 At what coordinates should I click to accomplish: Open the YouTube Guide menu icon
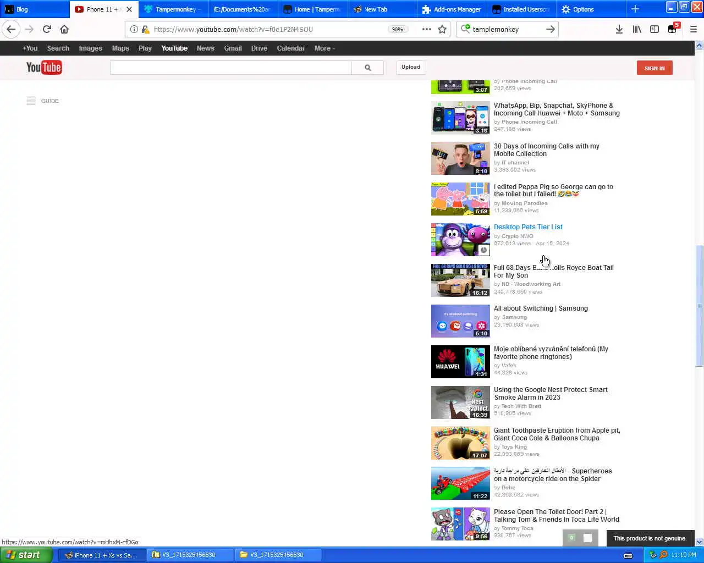(31, 101)
